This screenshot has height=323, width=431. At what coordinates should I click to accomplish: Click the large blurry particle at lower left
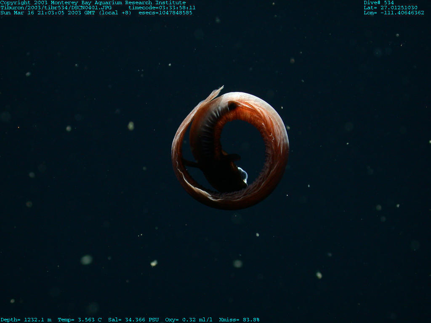pyautogui.click(x=86, y=259)
